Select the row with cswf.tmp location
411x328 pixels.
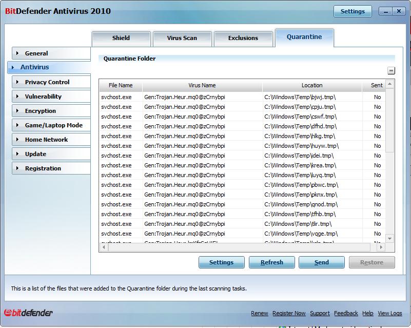[243, 117]
